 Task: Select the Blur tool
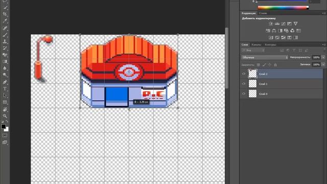click(5, 68)
